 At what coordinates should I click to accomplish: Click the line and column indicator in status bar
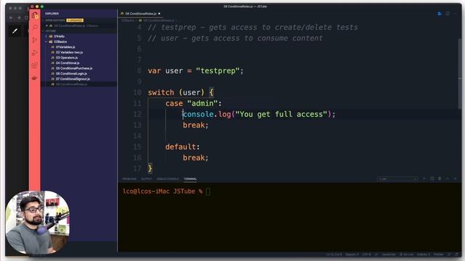coord(334,254)
